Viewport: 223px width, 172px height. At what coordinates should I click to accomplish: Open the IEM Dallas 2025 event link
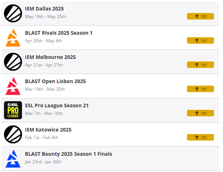44,9
